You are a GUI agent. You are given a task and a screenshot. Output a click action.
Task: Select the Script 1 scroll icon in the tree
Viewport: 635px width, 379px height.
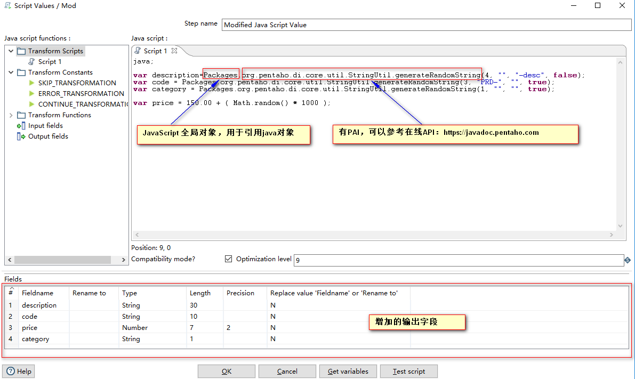(32, 61)
